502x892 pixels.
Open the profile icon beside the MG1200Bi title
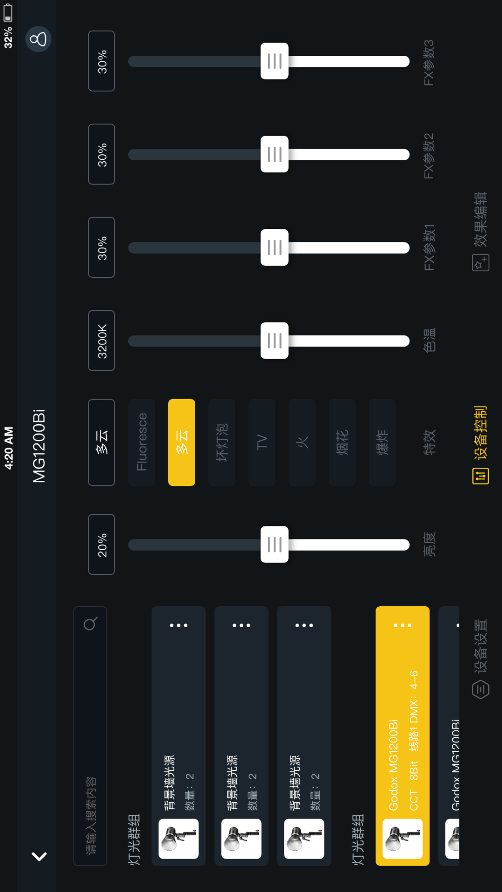[x=38, y=39]
